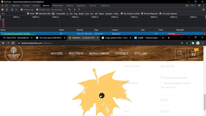Screen dimensions: 206x116
Task: Open the shopping cart with 299 items
Action: [193, 53]
